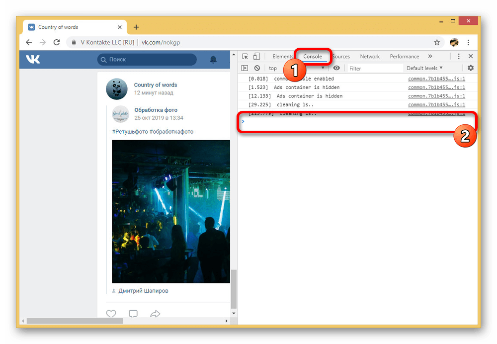This screenshot has width=497, height=344.
Task: Bookmark this page with the star icon
Action: 437,42
